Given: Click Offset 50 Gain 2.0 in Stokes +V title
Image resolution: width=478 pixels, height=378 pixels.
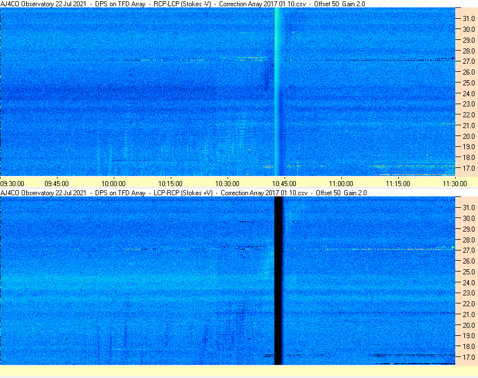Looking at the screenshot, I should (341, 193).
